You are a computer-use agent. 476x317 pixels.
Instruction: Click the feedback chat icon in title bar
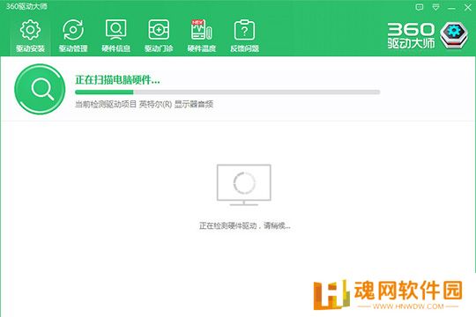420,7
